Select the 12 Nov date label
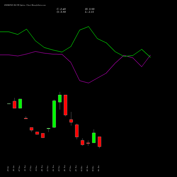This screenshot has height=177, width=177. (25, 169)
